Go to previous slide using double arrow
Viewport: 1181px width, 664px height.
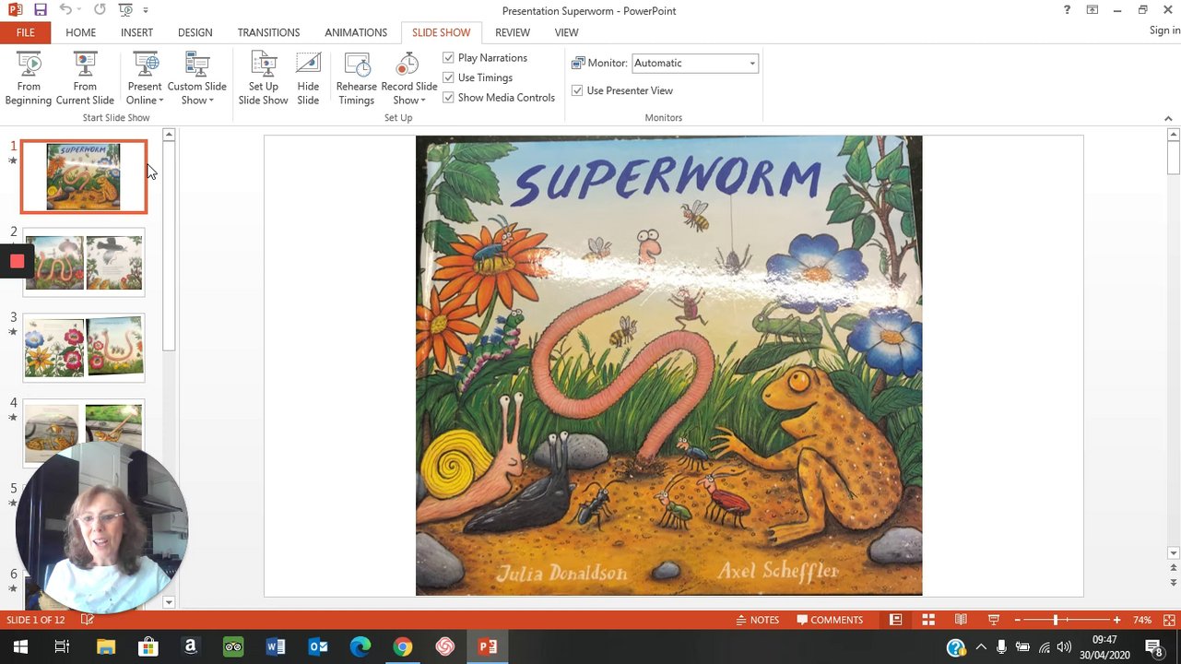[x=1173, y=568]
